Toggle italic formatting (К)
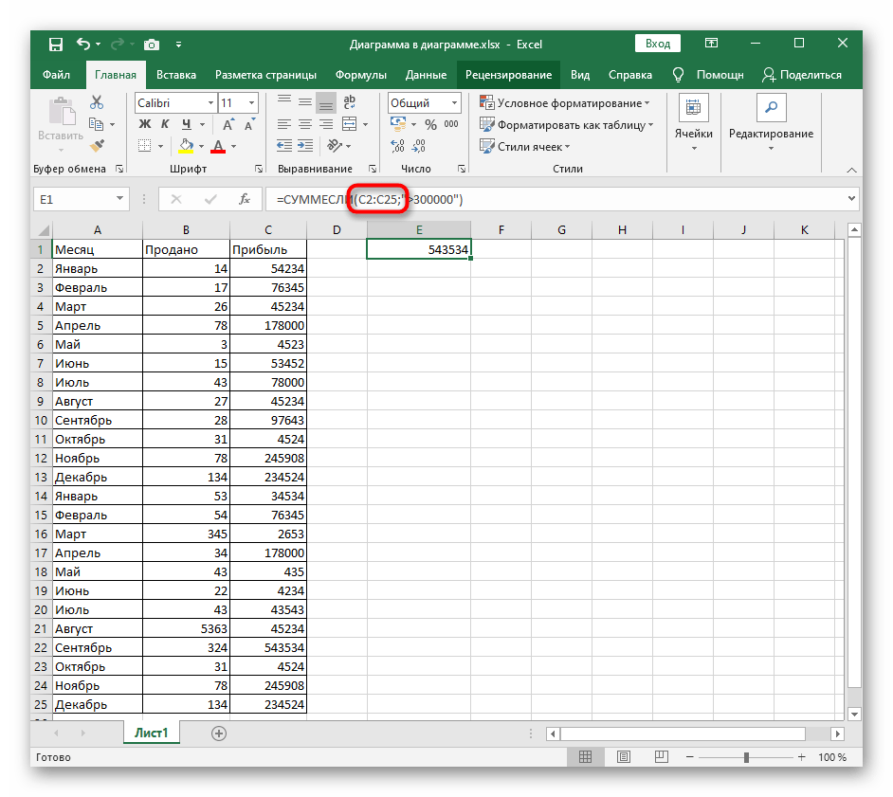The width and height of the screenshot is (893, 797). coord(166,124)
